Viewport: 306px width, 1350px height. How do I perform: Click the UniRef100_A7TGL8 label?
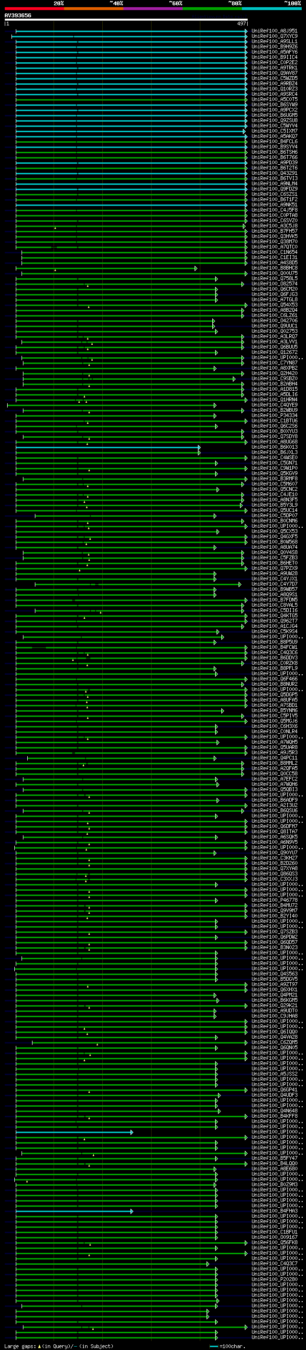(x=274, y=300)
